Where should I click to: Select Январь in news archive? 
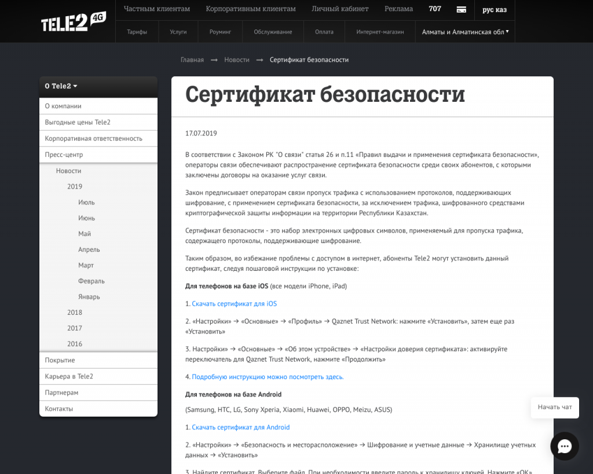(89, 297)
